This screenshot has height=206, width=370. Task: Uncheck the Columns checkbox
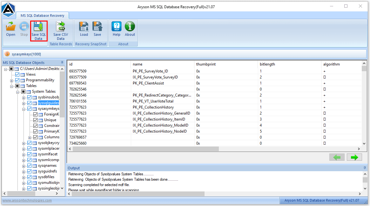tap(35, 137)
